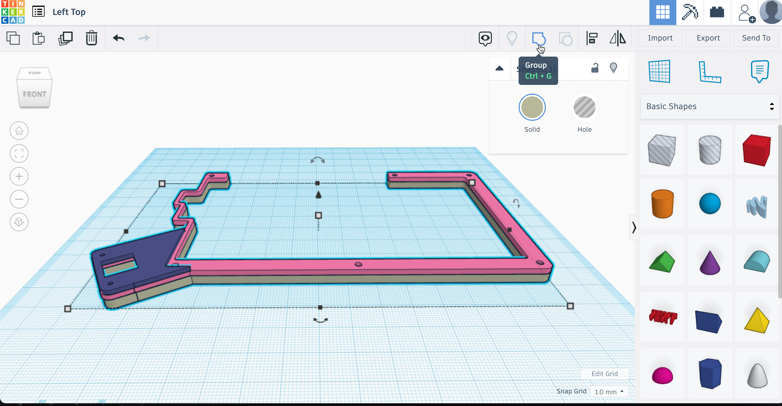Viewport: 782px width, 406px height.
Task: Add the Ruler tool to workplane
Action: click(x=709, y=72)
